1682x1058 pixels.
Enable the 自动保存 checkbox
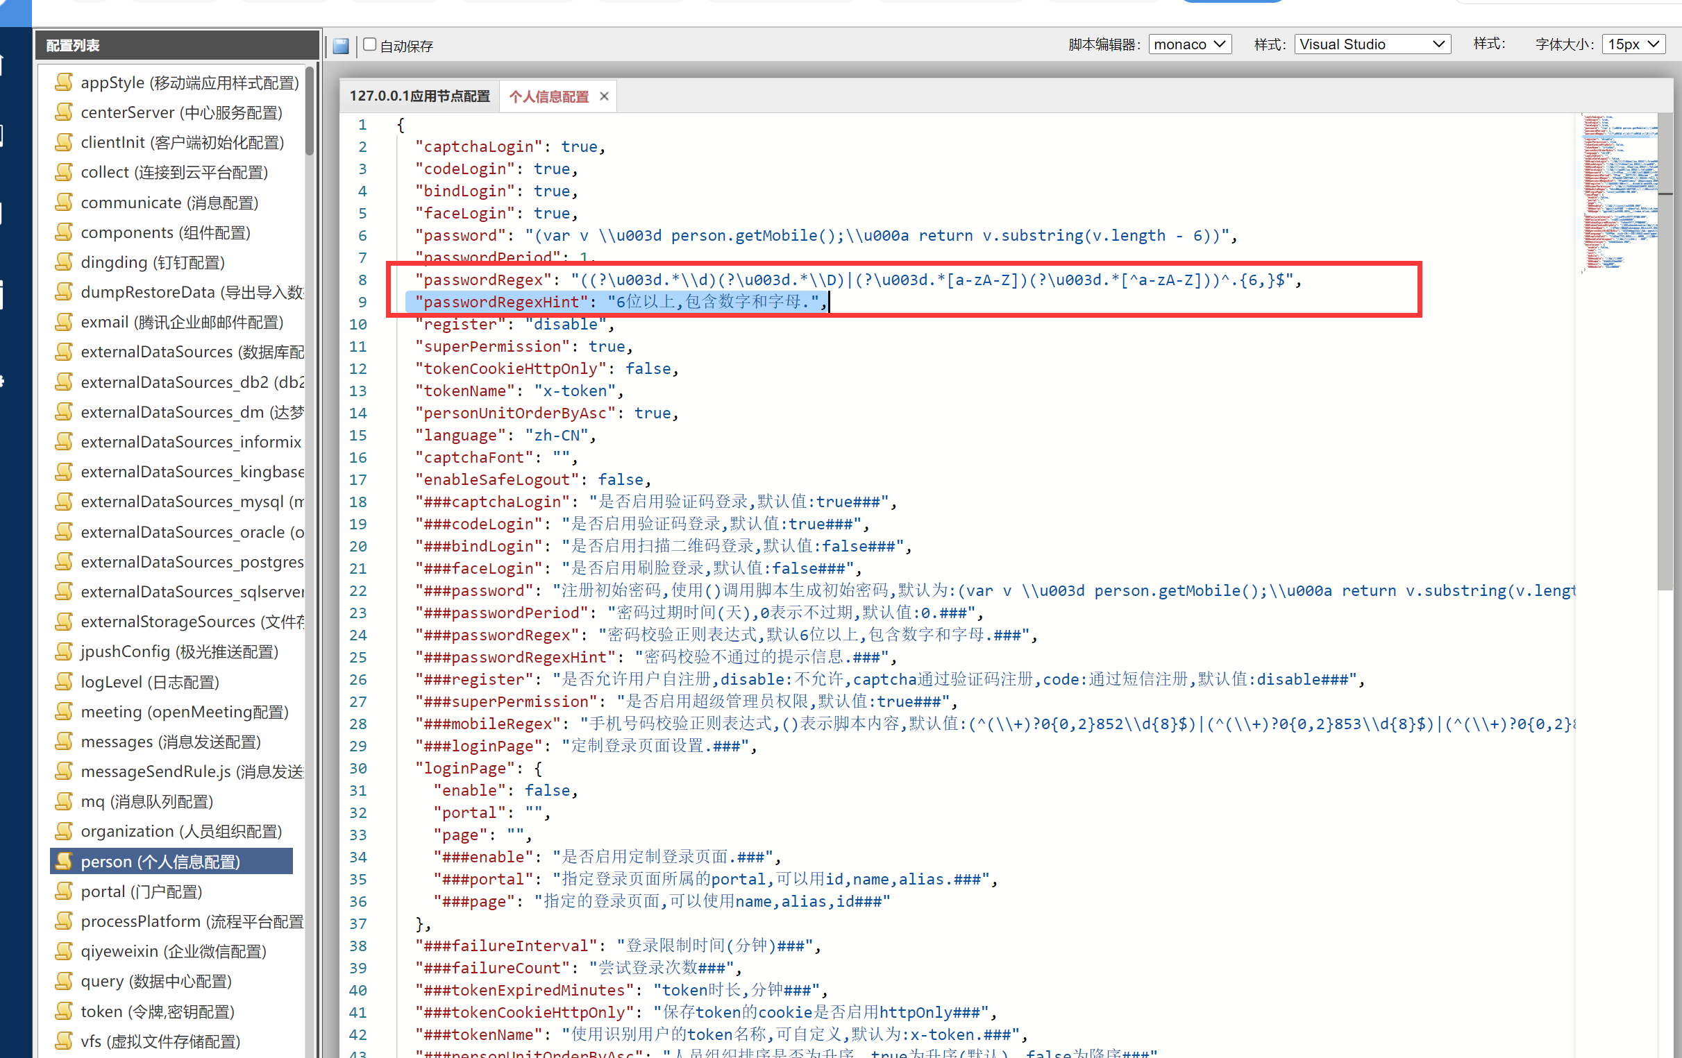[370, 44]
